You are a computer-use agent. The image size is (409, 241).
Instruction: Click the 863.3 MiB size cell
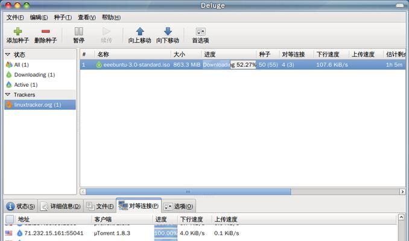pyautogui.click(x=187, y=64)
